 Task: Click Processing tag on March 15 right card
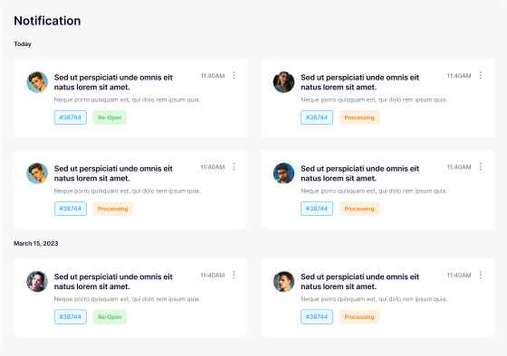pyautogui.click(x=359, y=317)
